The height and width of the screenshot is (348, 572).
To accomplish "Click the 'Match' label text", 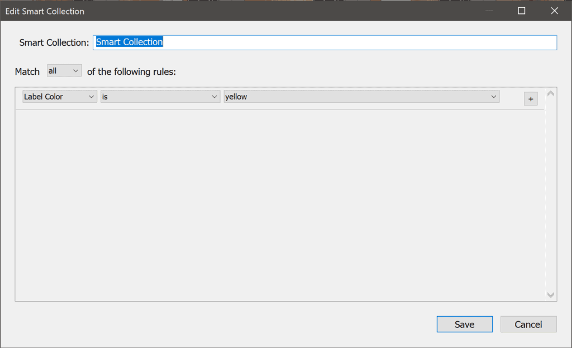I will tap(27, 71).
